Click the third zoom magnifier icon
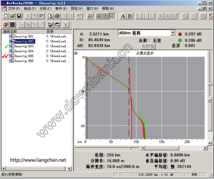Screen dimensions: 214x179 point(202,16)
